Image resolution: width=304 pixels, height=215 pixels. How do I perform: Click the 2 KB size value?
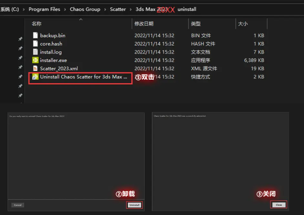point(259,77)
